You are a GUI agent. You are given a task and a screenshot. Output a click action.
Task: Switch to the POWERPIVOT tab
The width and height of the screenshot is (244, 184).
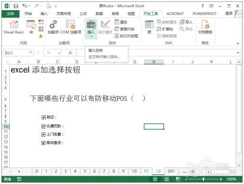point(204,14)
